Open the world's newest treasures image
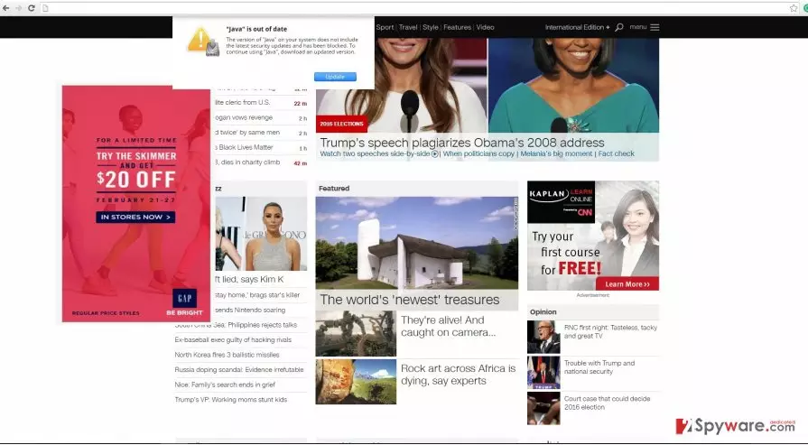This screenshot has width=808, height=445. pos(417,243)
